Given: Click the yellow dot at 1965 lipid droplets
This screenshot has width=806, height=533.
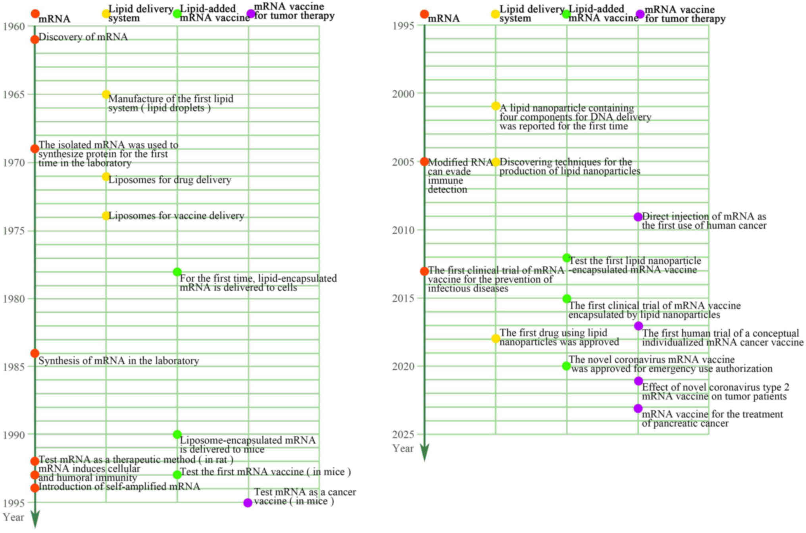Looking at the screenshot, I should pyautogui.click(x=106, y=94).
